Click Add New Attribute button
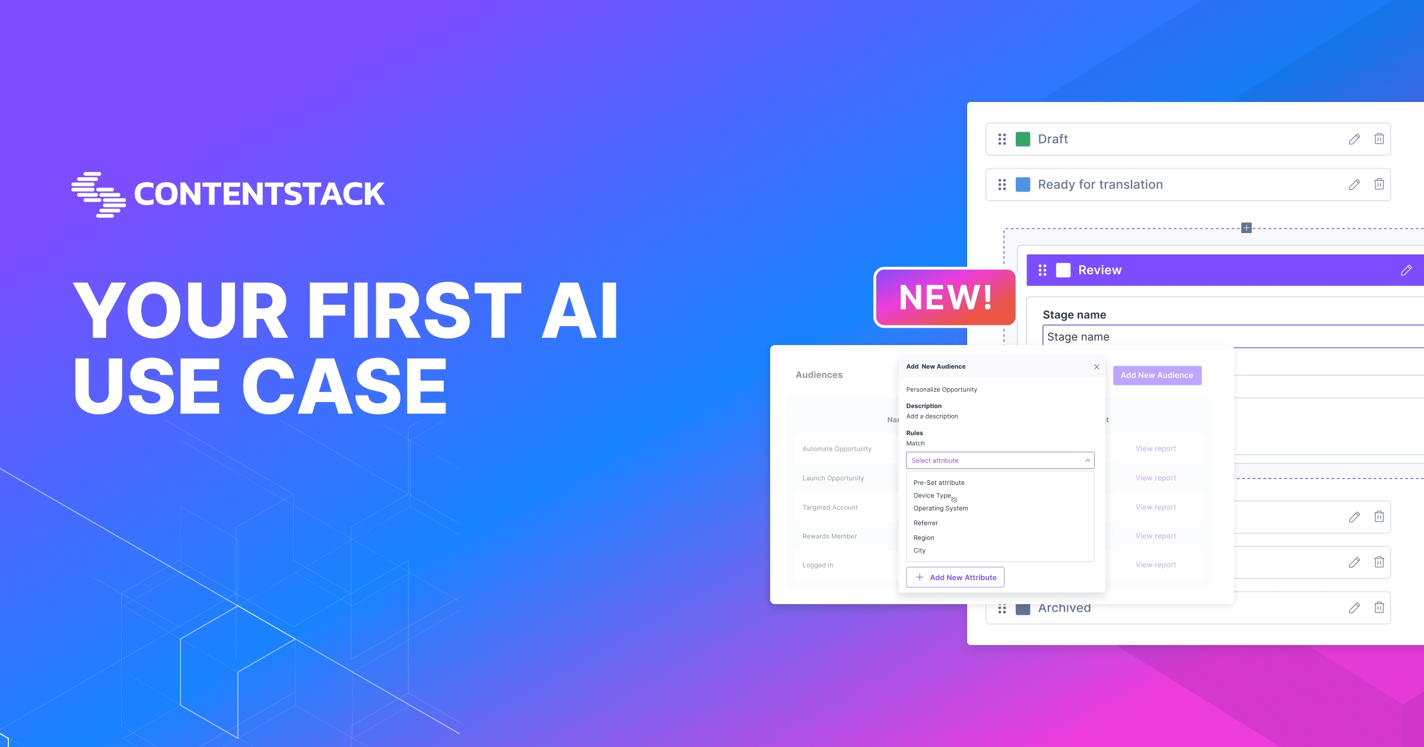 pyautogui.click(x=955, y=577)
